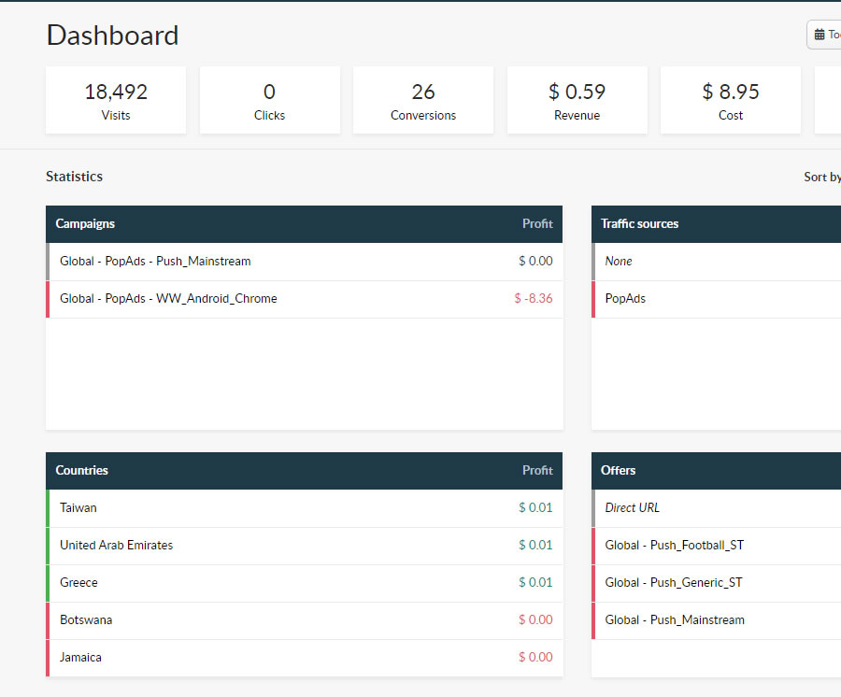Click the Revenue stat card
Screen dimensions: 841x697
(577, 100)
